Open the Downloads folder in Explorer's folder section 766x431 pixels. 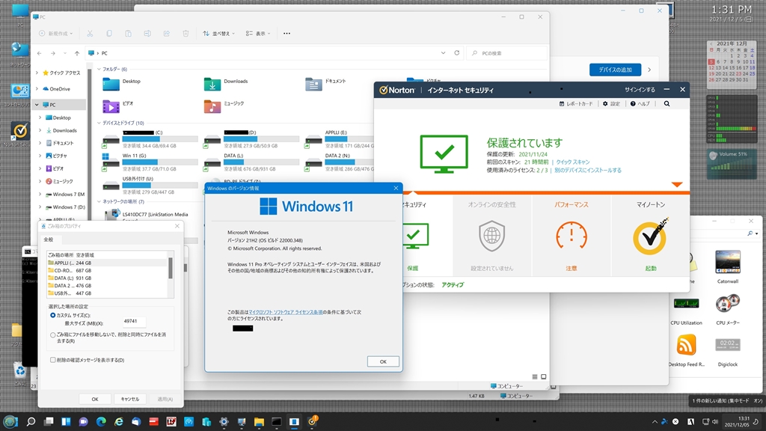pyautogui.click(x=226, y=84)
